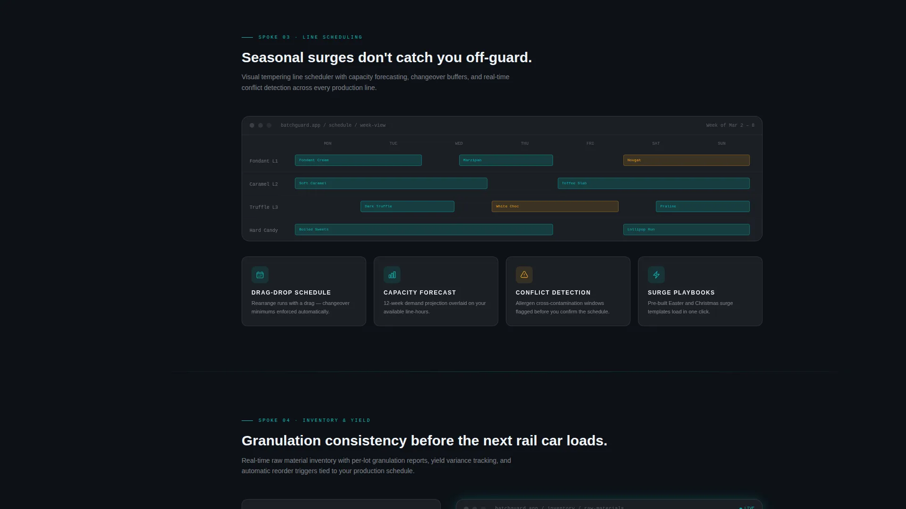Click the Caramel L2 row label

[x=264, y=184]
